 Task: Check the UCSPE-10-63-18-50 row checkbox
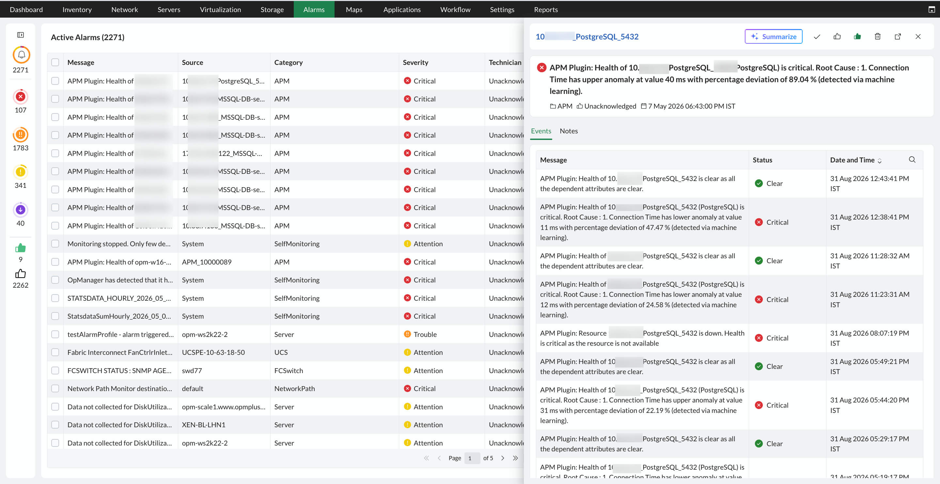(x=55, y=352)
